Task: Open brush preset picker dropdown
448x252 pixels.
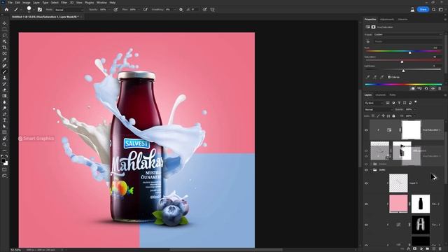Action: (34, 10)
